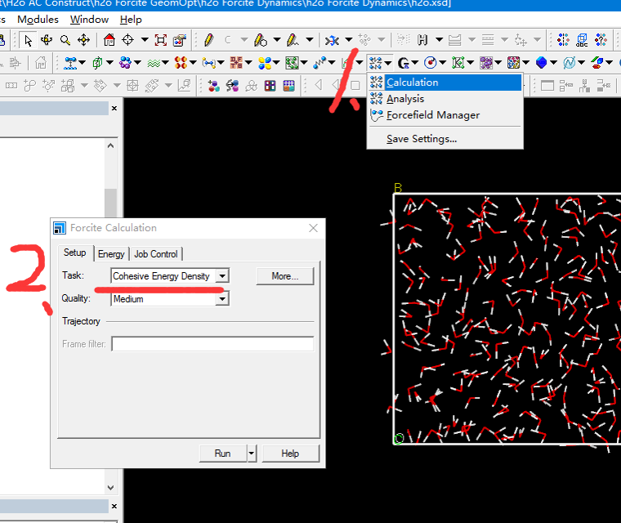Open dropdown arrow beside Amorphous Cell icon
The image size is (621, 523).
pyautogui.click(x=109, y=63)
